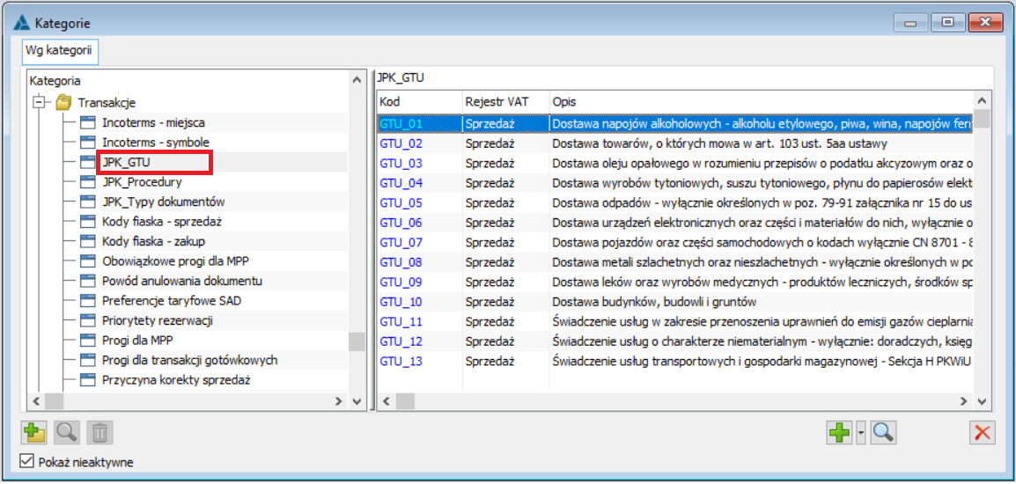Select GTU_12 row code
1016x484 pixels.
(401, 341)
